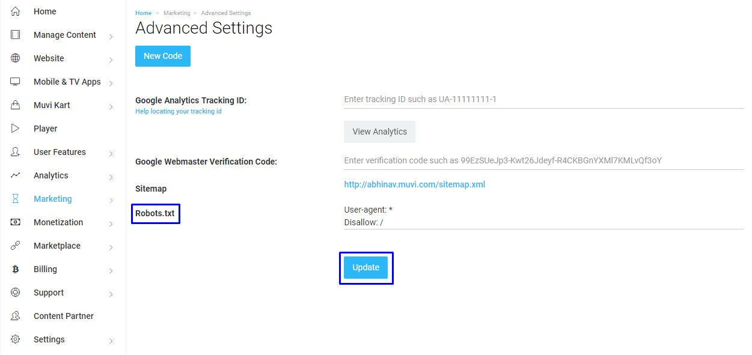Click the Website globe icon
Image resolution: width=752 pixels, height=355 pixels.
[x=16, y=58]
